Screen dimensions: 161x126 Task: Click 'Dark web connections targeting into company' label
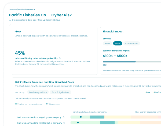(x=39, y=117)
